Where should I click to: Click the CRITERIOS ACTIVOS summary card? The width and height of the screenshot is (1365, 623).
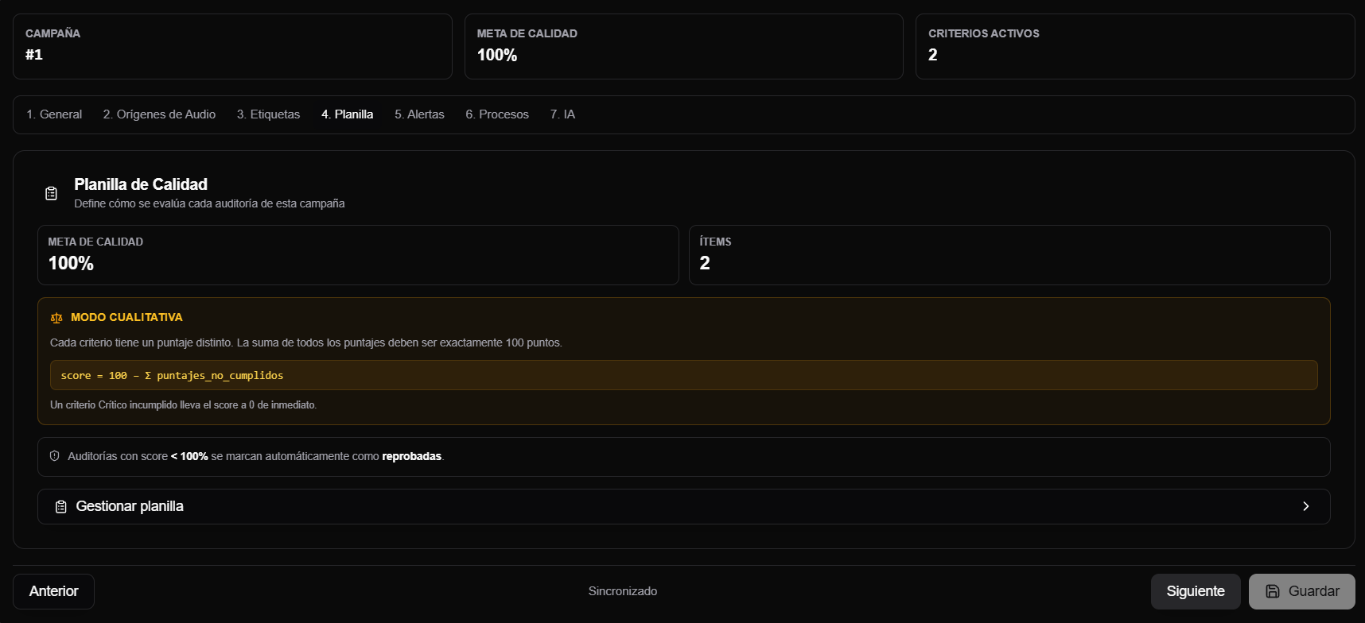tap(1135, 46)
